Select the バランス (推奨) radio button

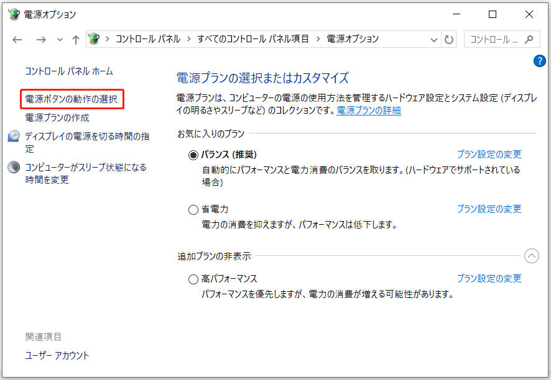coord(193,154)
